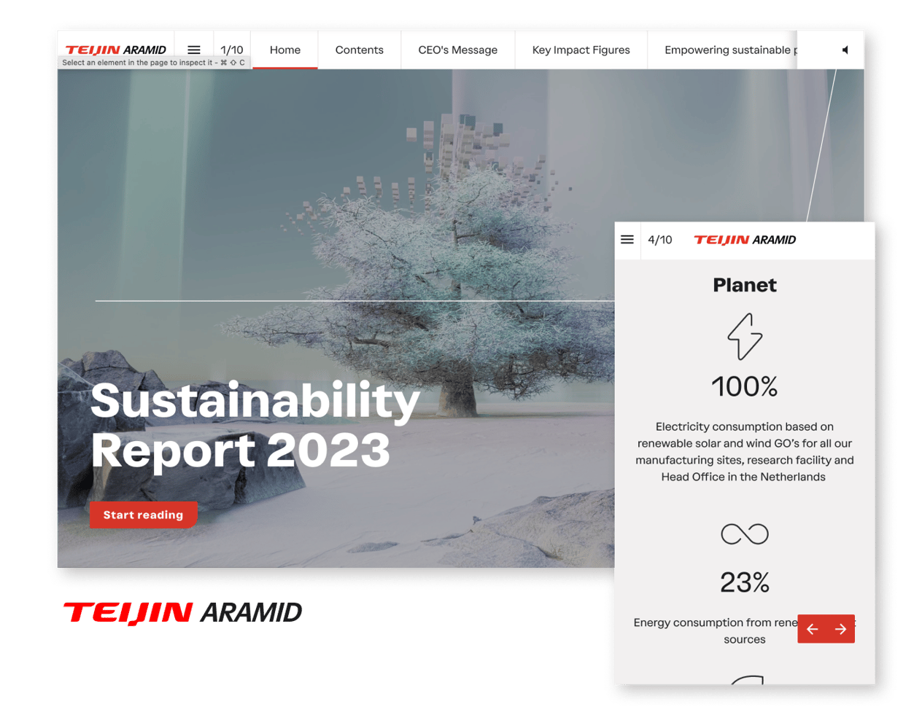
Task: Click the 4/10 page indicator in the mobile view
Action: pyautogui.click(x=660, y=240)
